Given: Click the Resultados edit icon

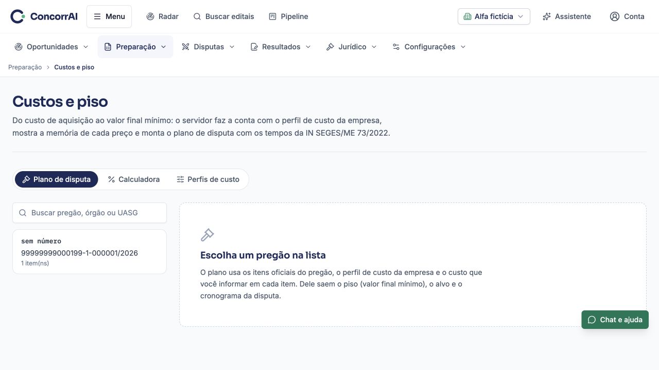Looking at the screenshot, I should coord(254,47).
